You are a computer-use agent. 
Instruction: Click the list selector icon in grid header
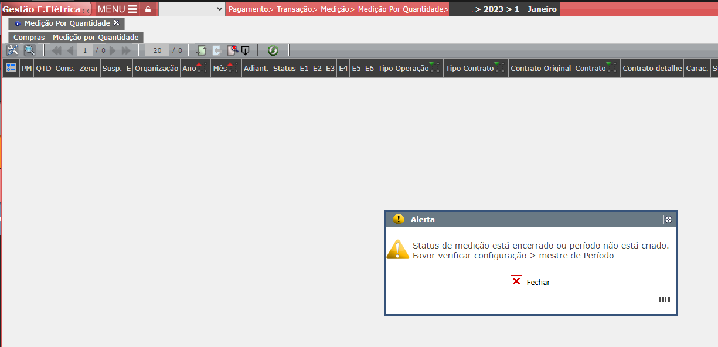tap(11, 68)
